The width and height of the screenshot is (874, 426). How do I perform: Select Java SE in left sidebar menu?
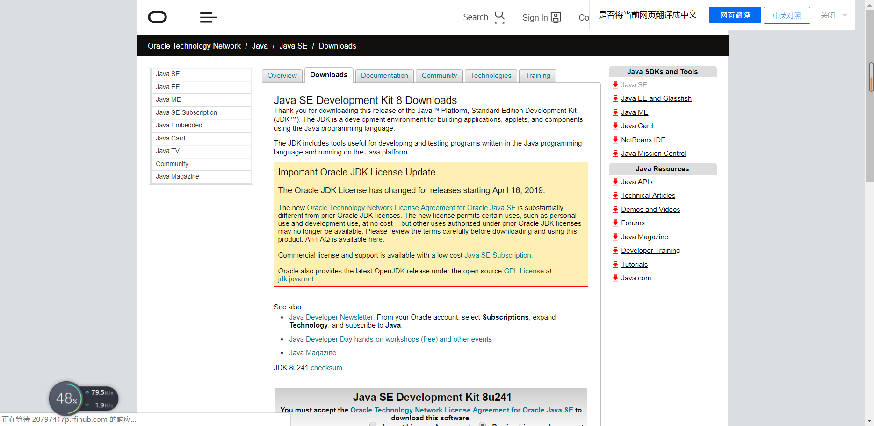coord(201,74)
